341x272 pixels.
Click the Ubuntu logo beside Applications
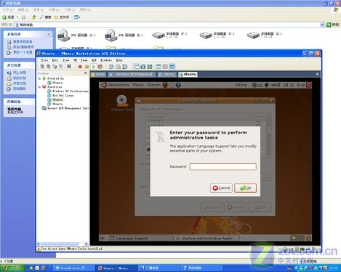point(104,85)
